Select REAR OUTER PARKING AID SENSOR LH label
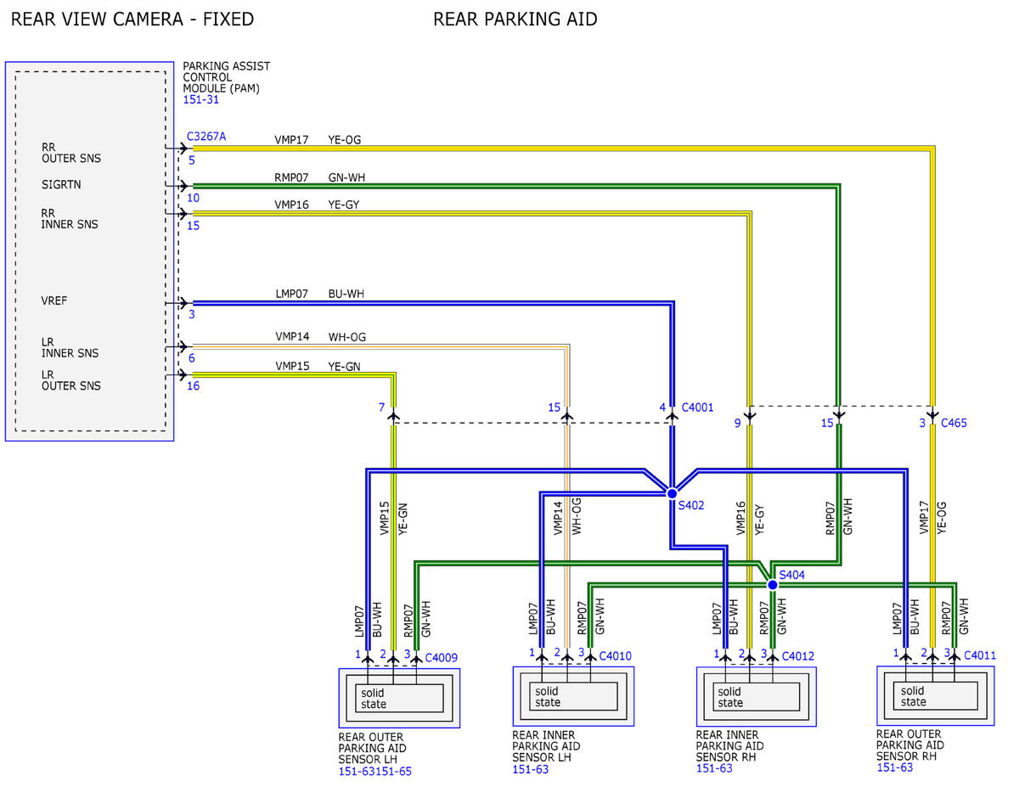 [x=372, y=748]
